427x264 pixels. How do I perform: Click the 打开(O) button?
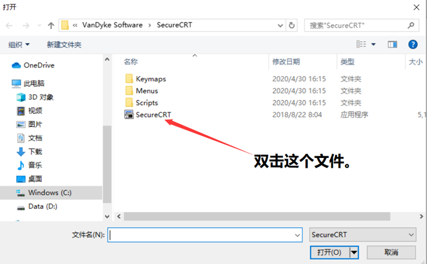tap(330, 252)
